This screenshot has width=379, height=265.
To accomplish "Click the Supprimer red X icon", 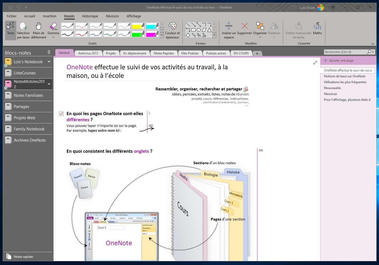I will (245, 26).
